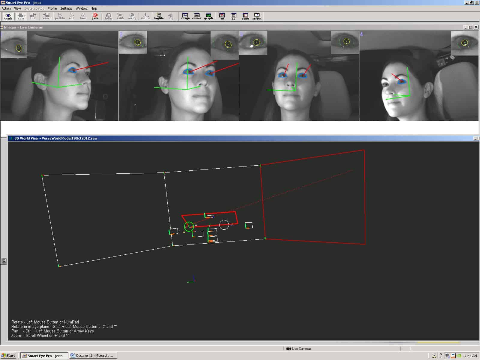Open the Settings menu
480x360 pixels.
click(x=66, y=8)
